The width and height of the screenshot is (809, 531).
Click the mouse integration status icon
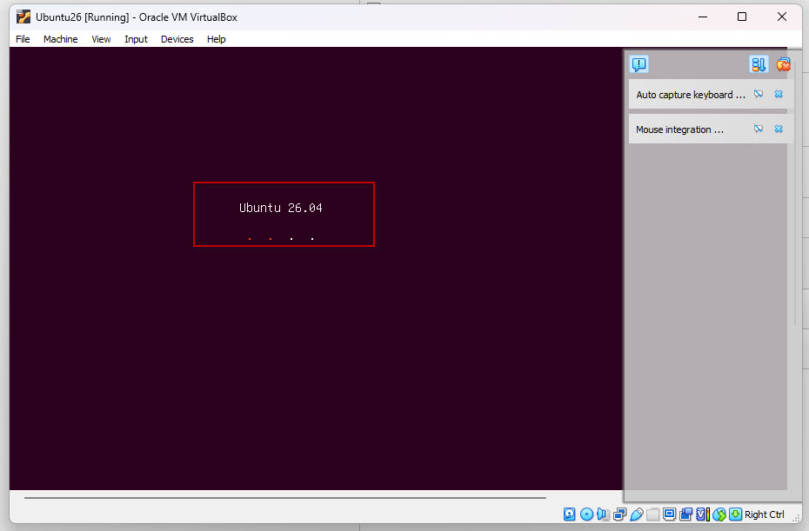[x=719, y=514]
